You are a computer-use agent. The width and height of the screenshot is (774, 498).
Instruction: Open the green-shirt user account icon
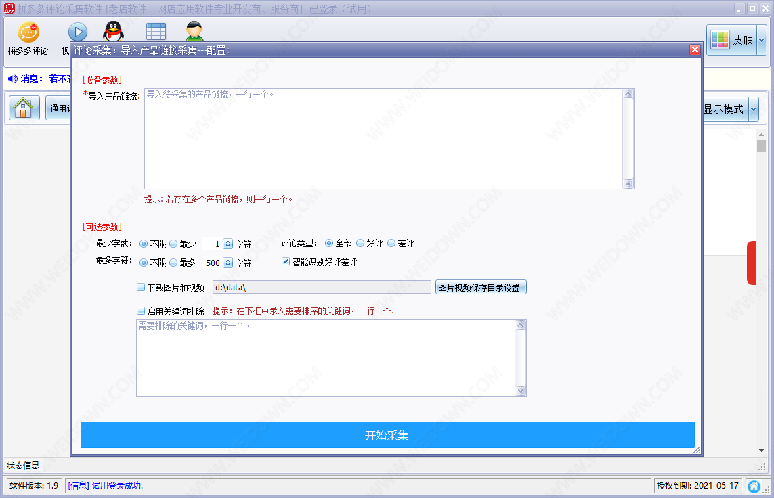(x=194, y=32)
